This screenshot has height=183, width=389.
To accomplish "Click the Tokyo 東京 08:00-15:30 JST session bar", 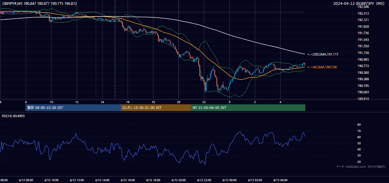I will click(x=73, y=108).
